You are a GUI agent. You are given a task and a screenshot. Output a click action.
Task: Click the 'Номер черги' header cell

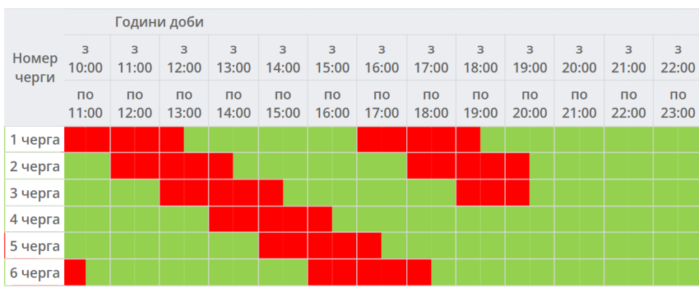point(34,68)
